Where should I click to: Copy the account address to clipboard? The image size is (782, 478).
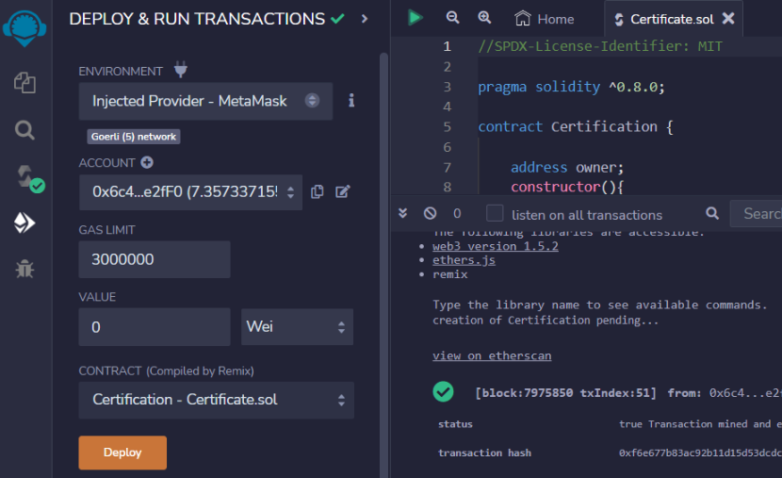(x=318, y=191)
